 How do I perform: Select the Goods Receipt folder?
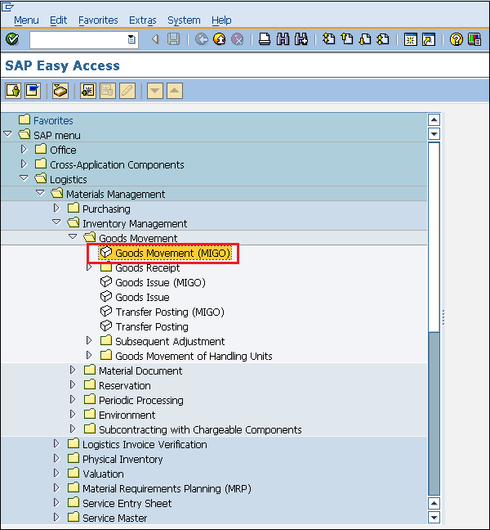[x=148, y=268]
